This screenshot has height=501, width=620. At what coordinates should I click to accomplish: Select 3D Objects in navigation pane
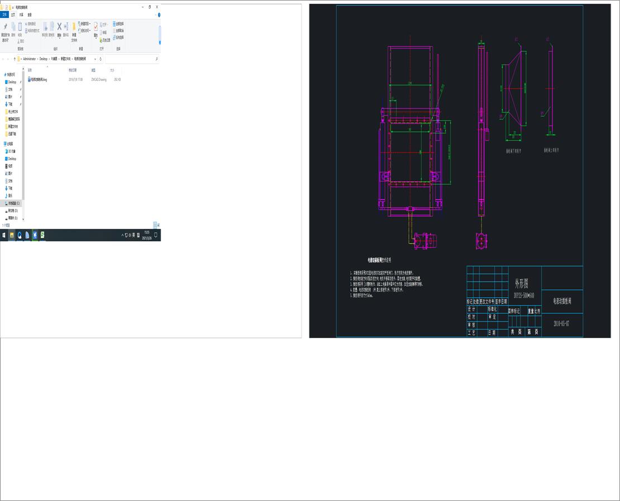[12, 151]
